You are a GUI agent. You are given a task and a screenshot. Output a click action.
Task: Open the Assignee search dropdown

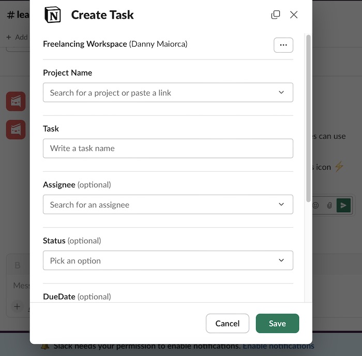[x=168, y=204]
